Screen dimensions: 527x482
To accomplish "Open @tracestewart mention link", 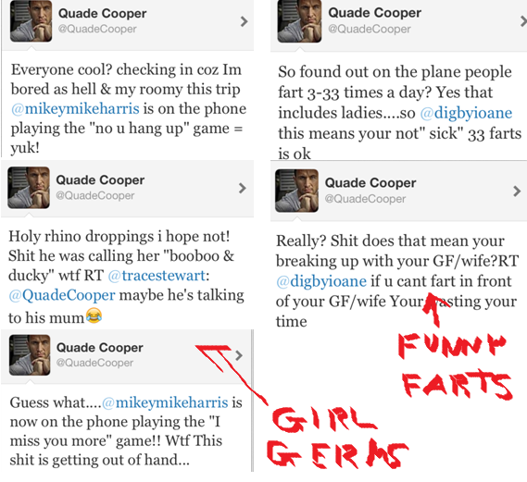I will (157, 276).
